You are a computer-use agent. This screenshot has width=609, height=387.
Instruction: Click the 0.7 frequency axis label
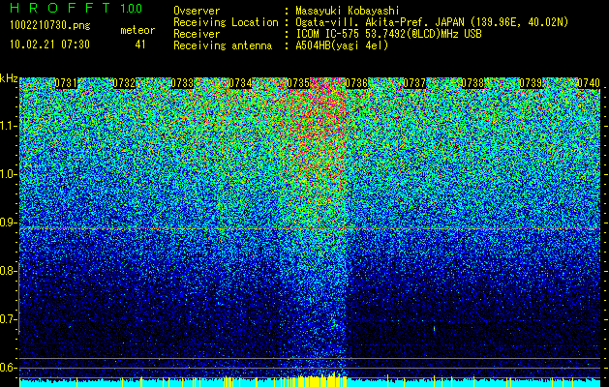coord(8,319)
